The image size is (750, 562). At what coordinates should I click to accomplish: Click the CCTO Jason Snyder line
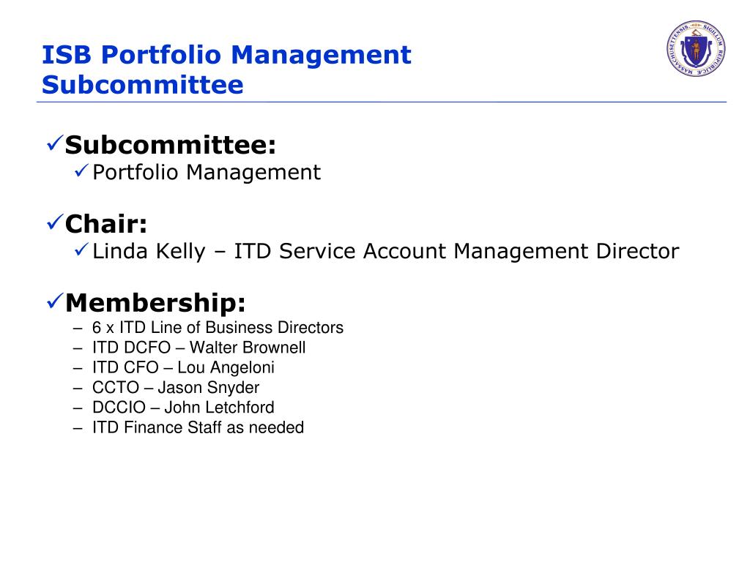click(176, 388)
